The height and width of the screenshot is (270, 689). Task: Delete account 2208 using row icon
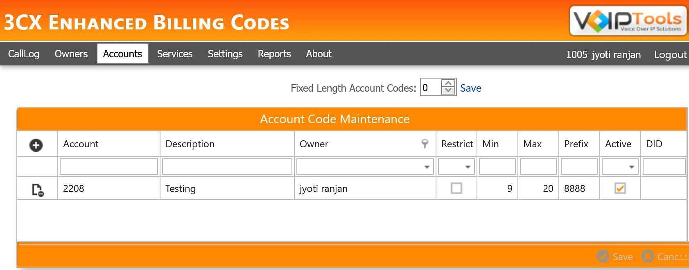(x=38, y=190)
